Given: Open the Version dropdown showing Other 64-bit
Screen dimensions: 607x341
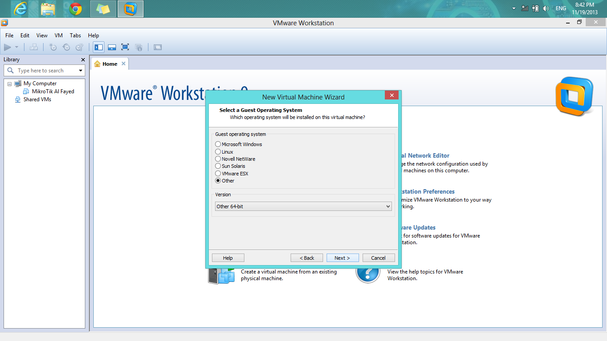Looking at the screenshot, I should click(x=303, y=206).
